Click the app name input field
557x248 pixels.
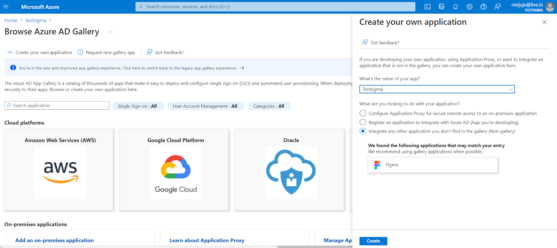437,89
